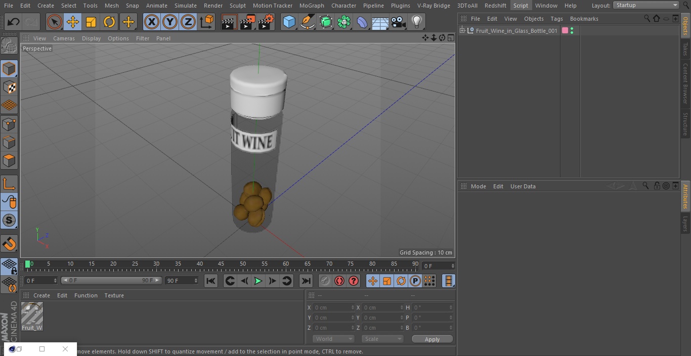Click the current frame 0 F field
Screen dimensions: 691x356
tap(438, 266)
